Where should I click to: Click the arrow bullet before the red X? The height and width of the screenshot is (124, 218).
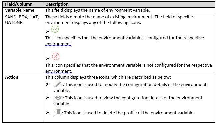point(47,59)
